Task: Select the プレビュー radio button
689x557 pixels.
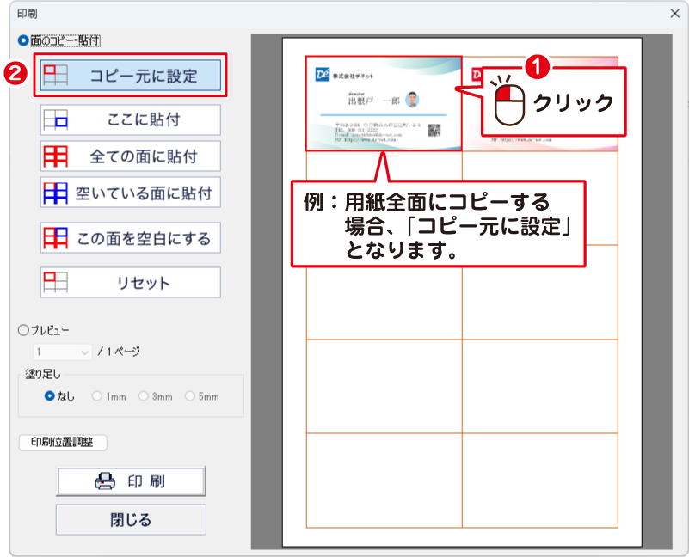Action: coord(23,329)
